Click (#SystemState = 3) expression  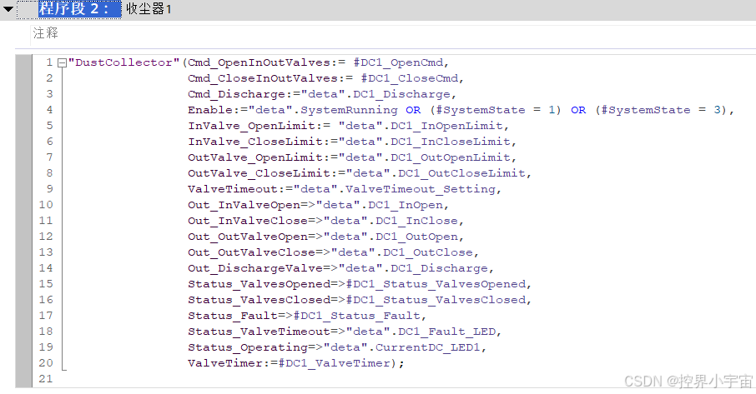coord(661,110)
